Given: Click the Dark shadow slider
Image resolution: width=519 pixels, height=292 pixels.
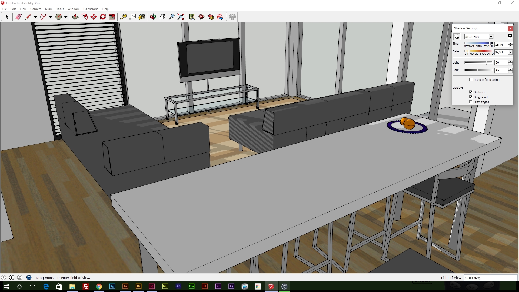Looking at the screenshot, I should 478,70.
